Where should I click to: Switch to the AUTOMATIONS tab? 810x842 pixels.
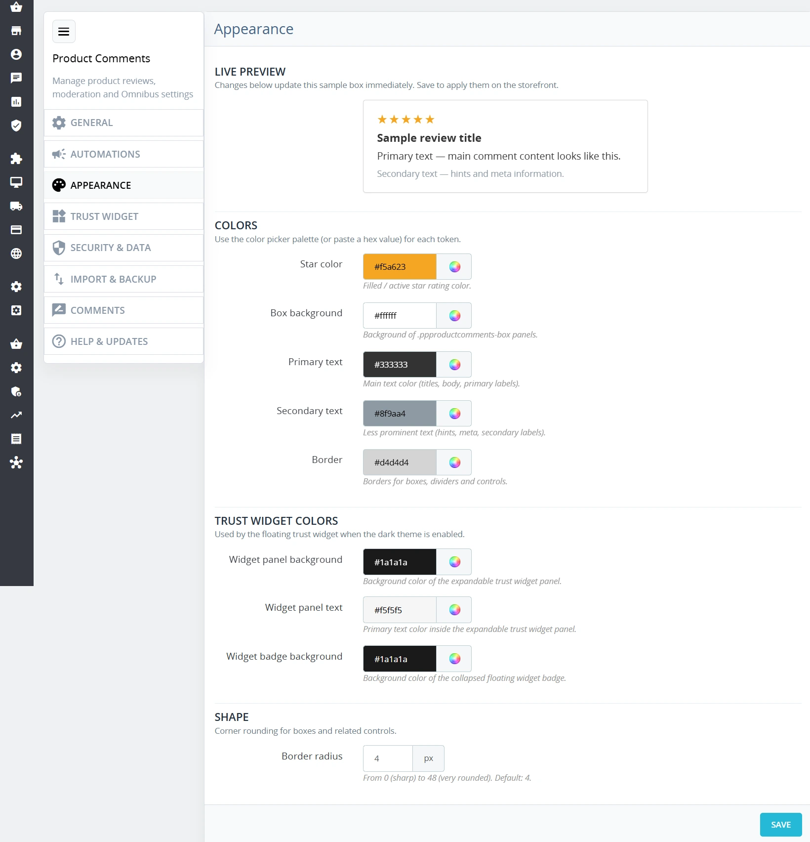tap(123, 154)
